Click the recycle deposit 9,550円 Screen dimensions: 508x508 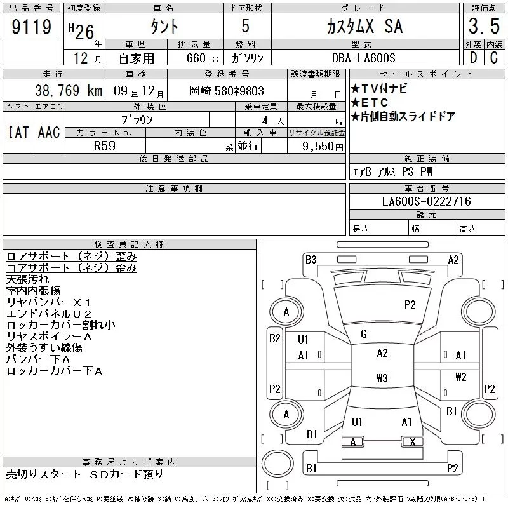(323, 147)
